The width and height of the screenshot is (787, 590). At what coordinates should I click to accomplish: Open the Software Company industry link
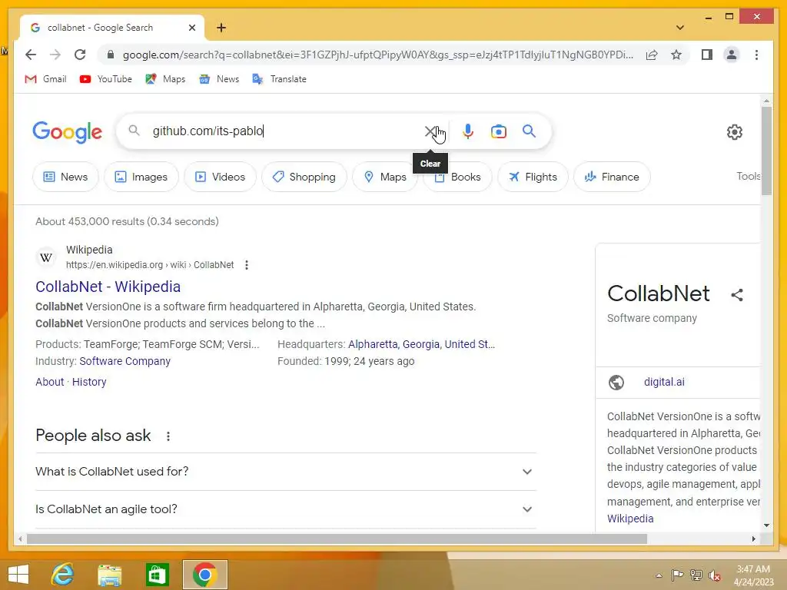[x=125, y=361]
